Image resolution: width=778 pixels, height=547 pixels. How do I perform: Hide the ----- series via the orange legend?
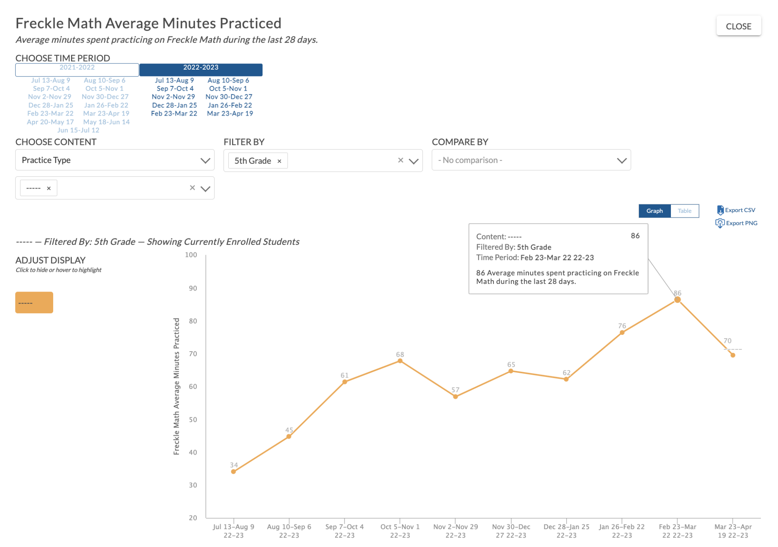(34, 302)
